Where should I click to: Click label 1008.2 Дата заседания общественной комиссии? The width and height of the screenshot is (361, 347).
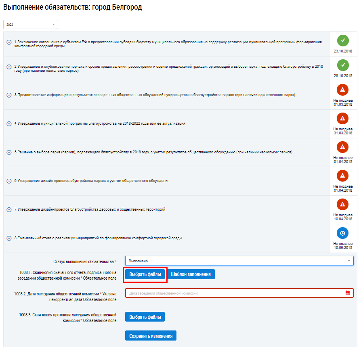[65, 297]
